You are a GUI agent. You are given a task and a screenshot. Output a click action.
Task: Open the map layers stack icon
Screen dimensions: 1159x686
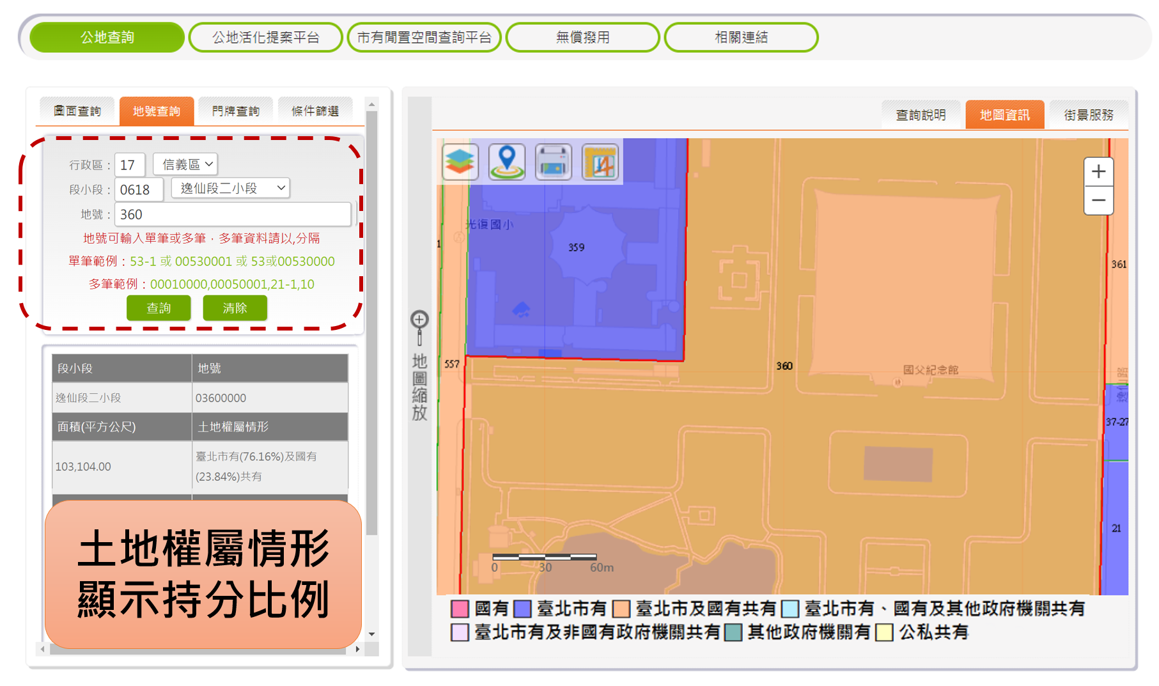460,162
